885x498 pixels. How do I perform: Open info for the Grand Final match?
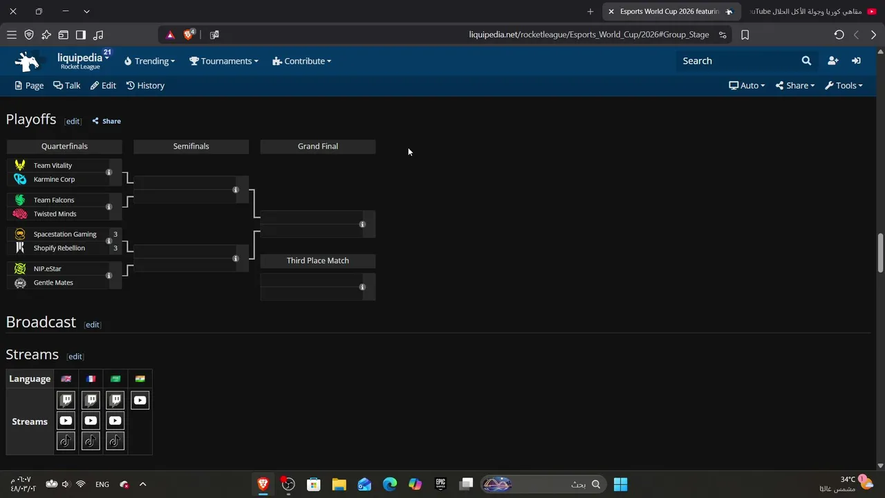pyautogui.click(x=362, y=224)
